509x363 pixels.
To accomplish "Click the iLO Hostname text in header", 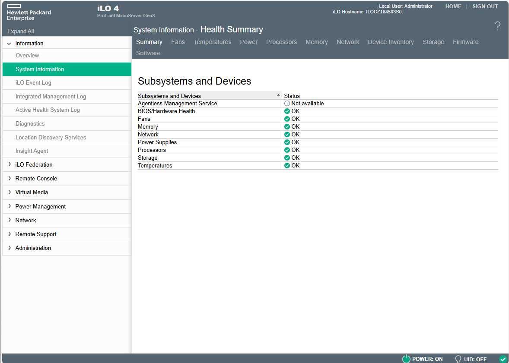I will tap(368, 12).
